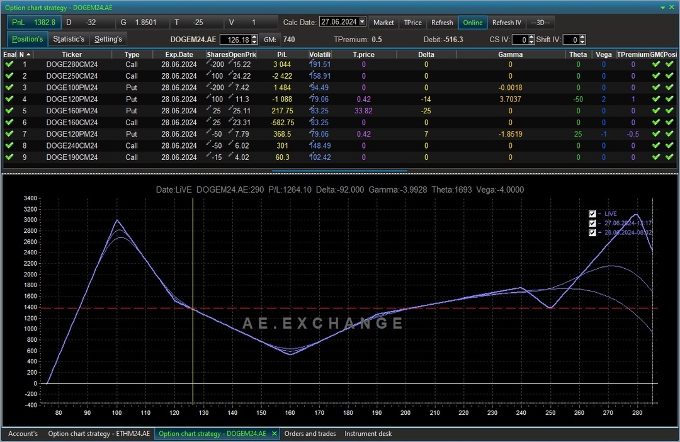680x442 pixels.
Task: Click the GM: button
Action: pyautogui.click(x=269, y=40)
